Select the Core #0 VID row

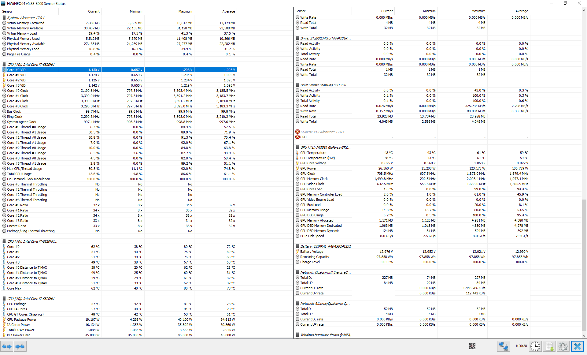click(x=17, y=70)
